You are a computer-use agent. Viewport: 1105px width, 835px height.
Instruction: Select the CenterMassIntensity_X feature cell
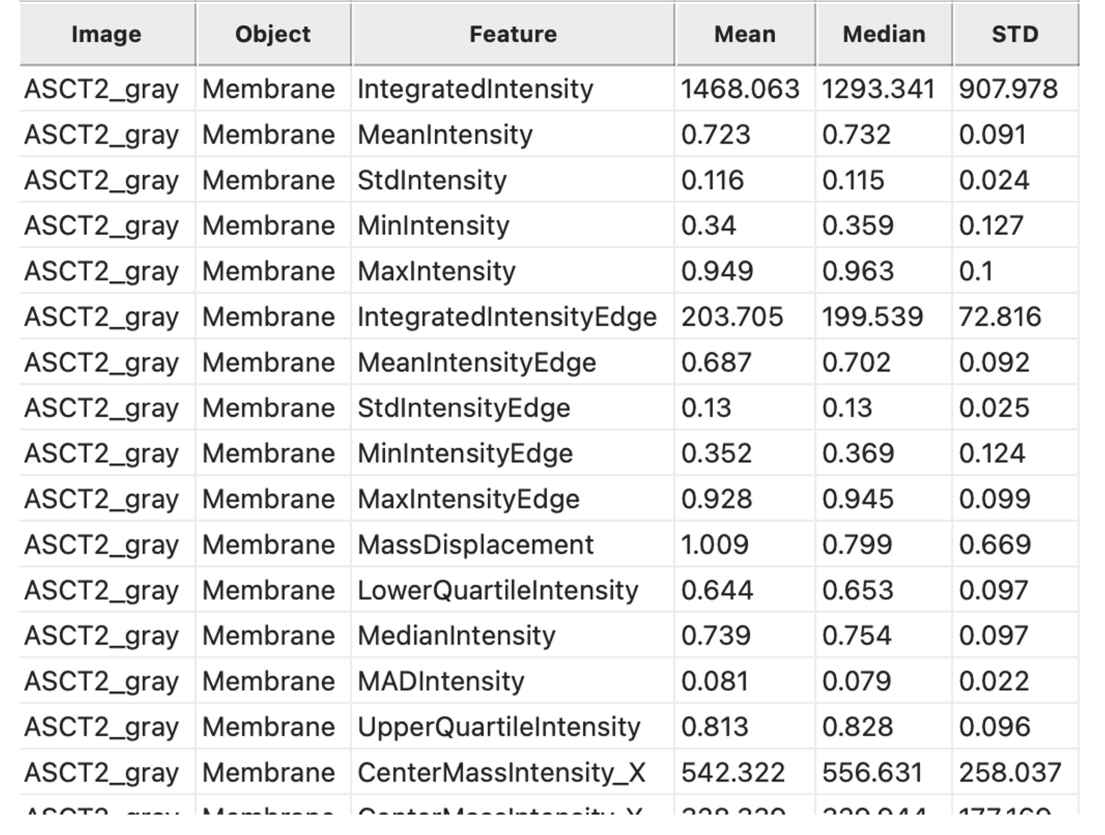click(x=513, y=773)
